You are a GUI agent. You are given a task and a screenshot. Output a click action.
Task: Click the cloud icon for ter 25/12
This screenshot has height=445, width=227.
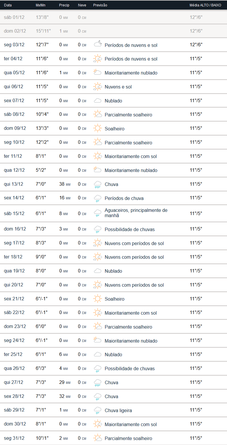(x=97, y=354)
